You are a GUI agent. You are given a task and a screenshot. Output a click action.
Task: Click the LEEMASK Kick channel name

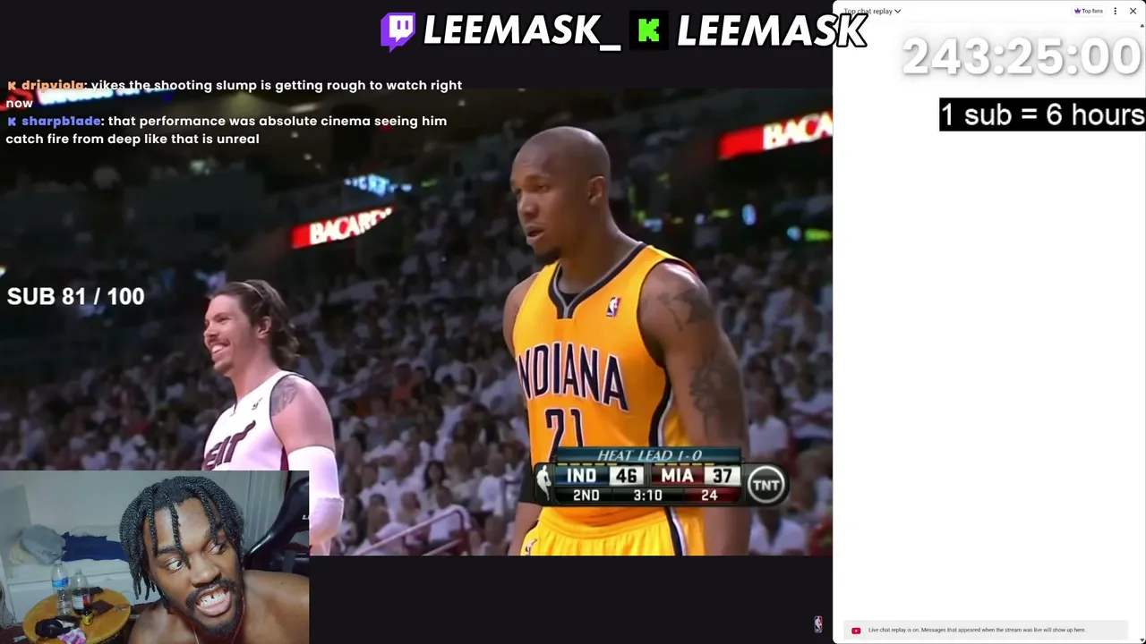coord(771,31)
